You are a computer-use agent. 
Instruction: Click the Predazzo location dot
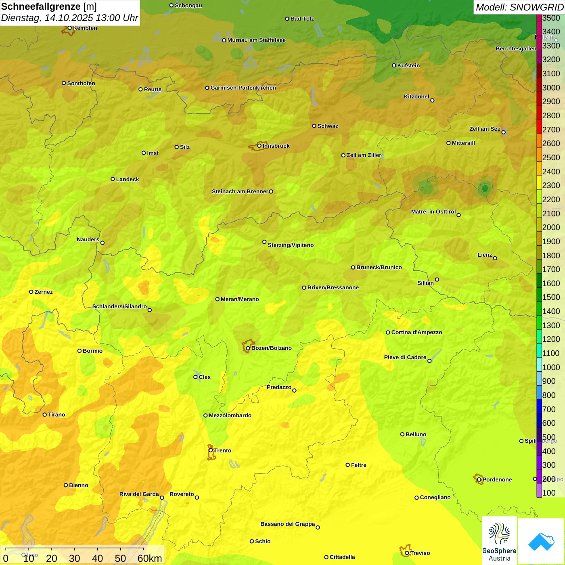click(294, 390)
